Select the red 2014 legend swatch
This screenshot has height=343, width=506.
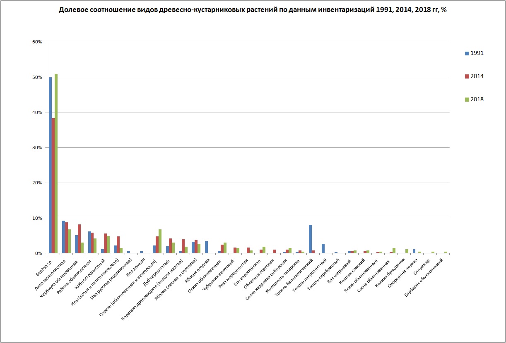467,76
